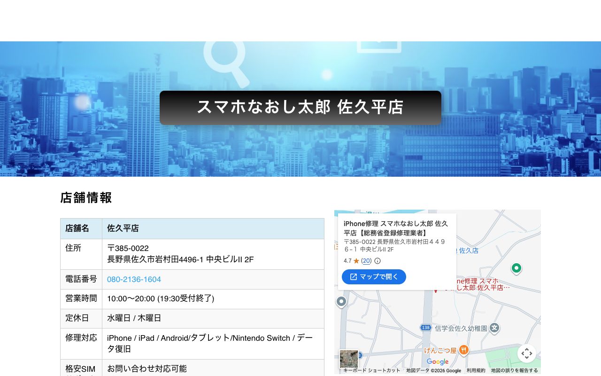Click the 営業時間 row label

click(81, 298)
